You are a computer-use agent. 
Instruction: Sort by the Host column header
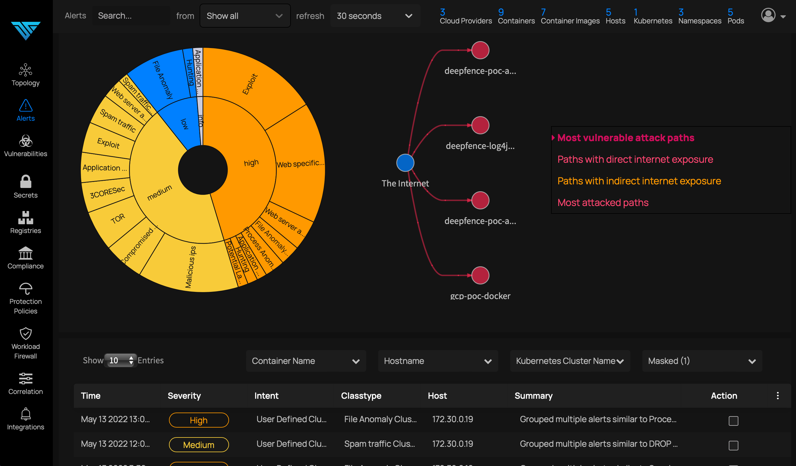tap(437, 395)
